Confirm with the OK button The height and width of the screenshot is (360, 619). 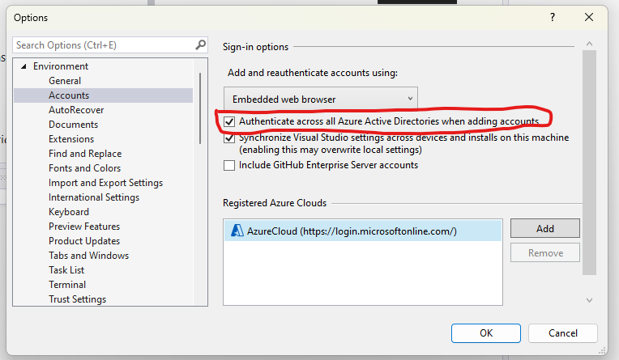486,333
